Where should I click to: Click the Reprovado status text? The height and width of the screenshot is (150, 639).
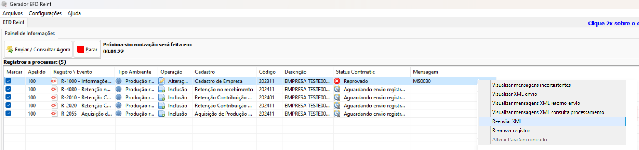click(356, 81)
